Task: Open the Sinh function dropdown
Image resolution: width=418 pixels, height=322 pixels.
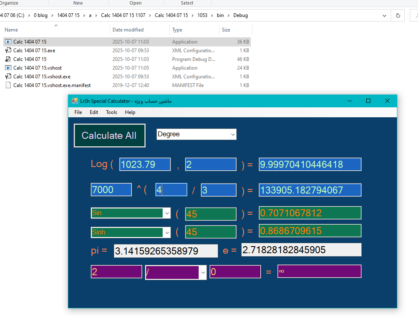Action: click(x=167, y=232)
